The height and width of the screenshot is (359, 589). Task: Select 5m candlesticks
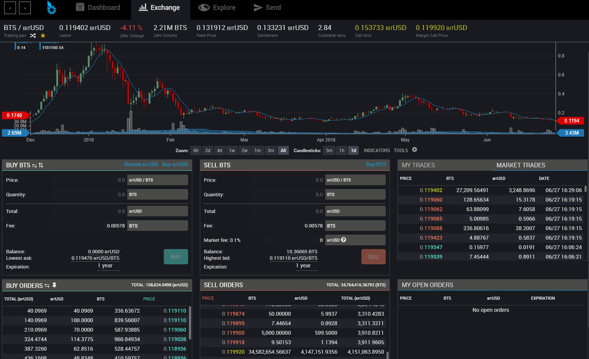329,151
